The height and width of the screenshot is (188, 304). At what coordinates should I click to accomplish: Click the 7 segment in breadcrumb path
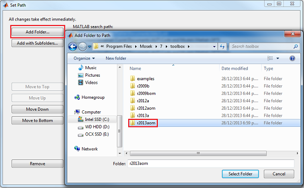point(161,47)
